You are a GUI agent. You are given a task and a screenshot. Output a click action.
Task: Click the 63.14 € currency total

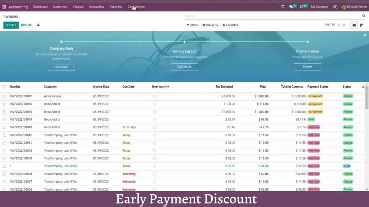coord(300,119)
